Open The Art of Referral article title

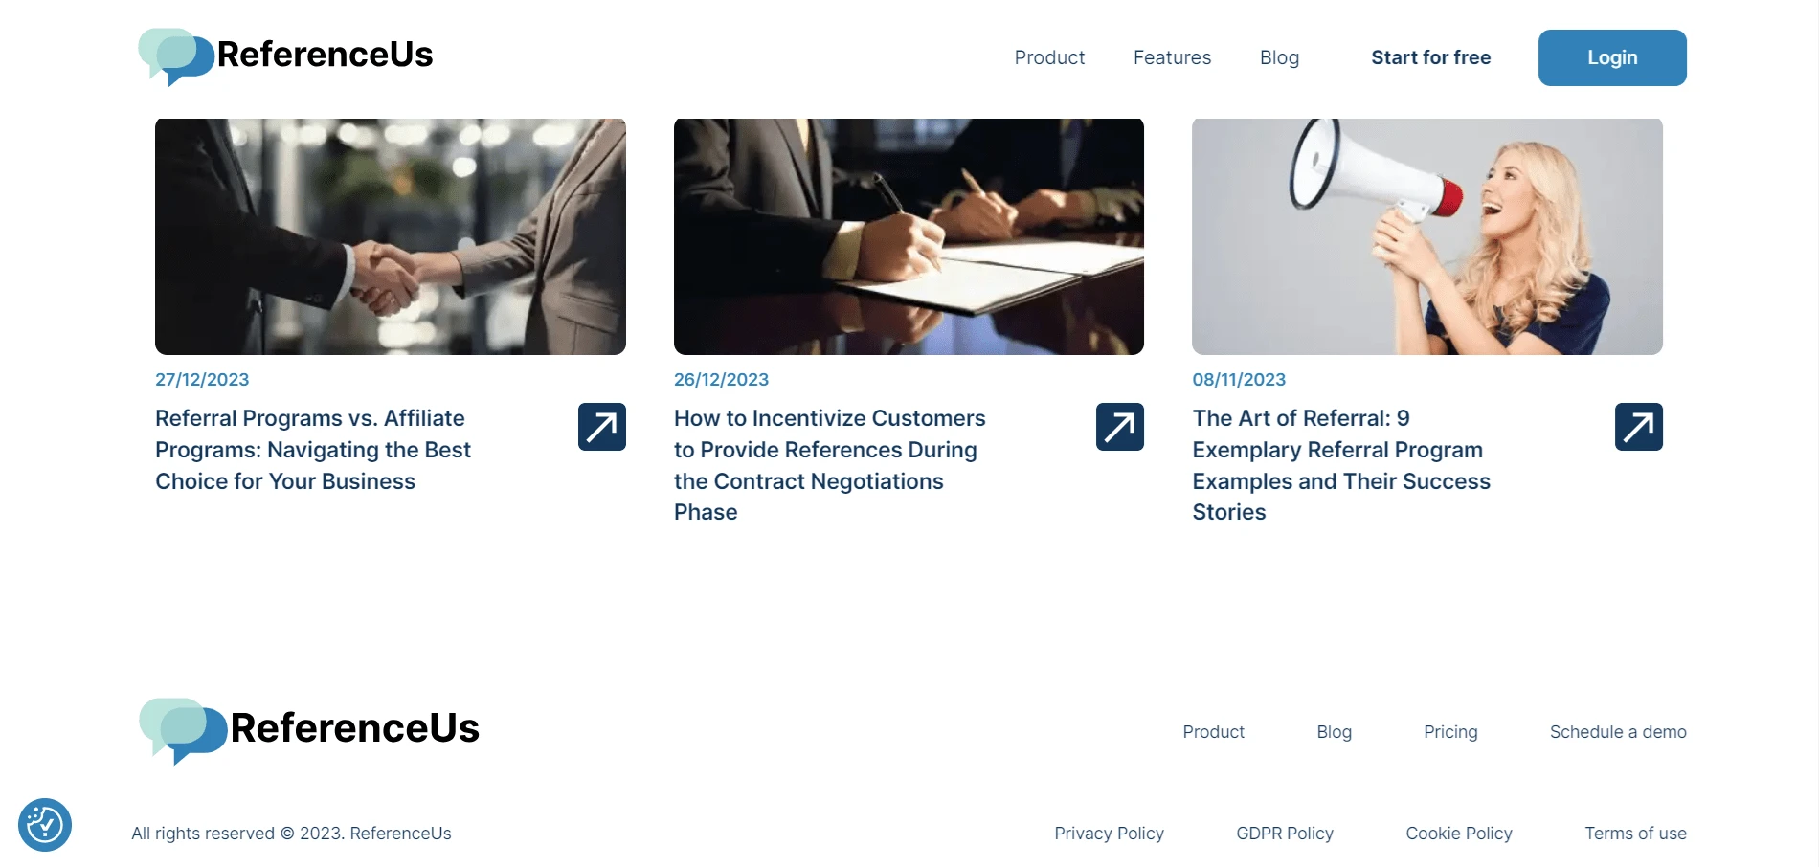pyautogui.click(x=1341, y=465)
